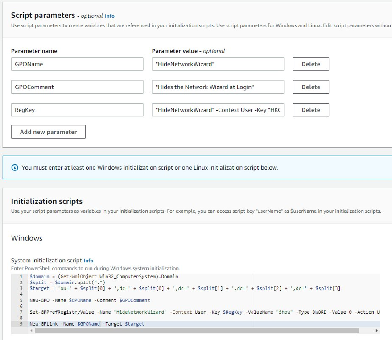Screen dimensions: 392x340
Task: Click the GPOComment parameter name field
Action: coord(76,87)
